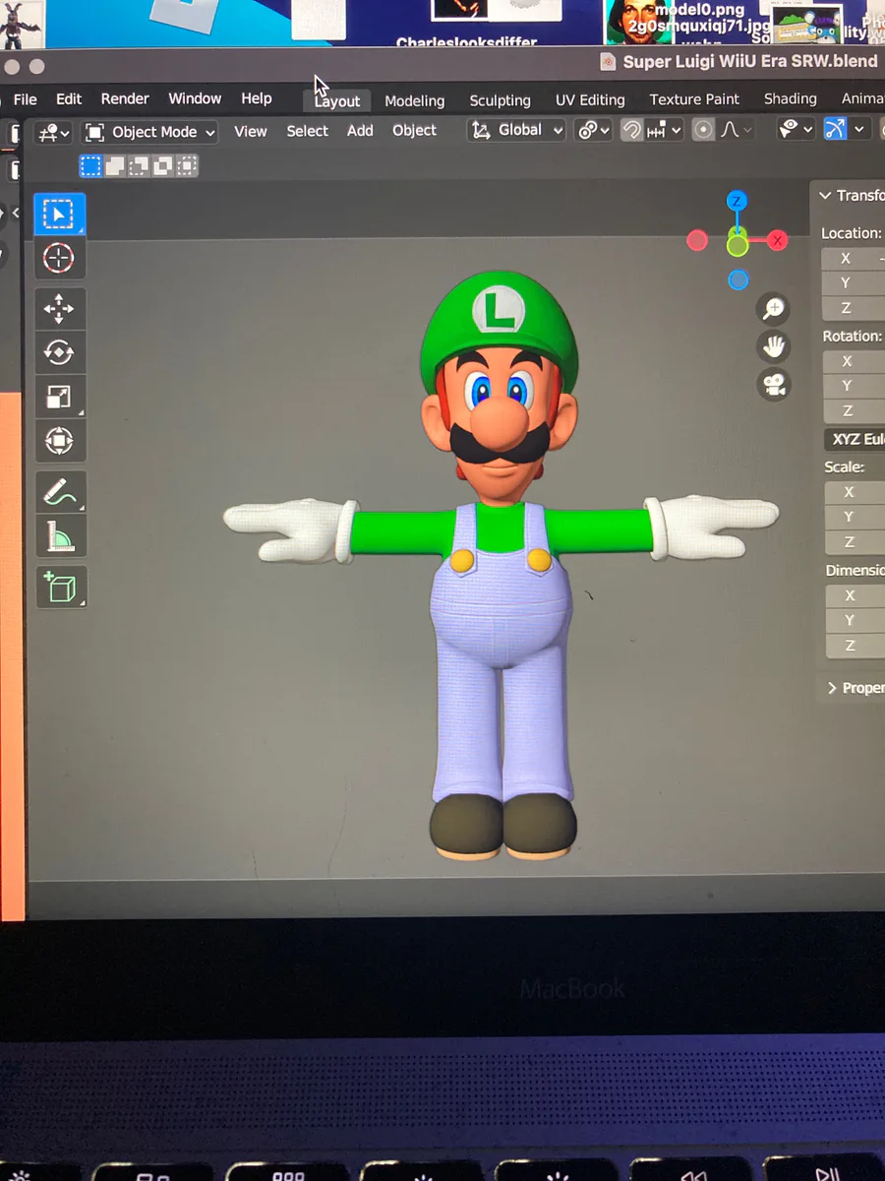Click the hand Pan view gizmo
The width and height of the screenshot is (885, 1181).
pos(775,346)
